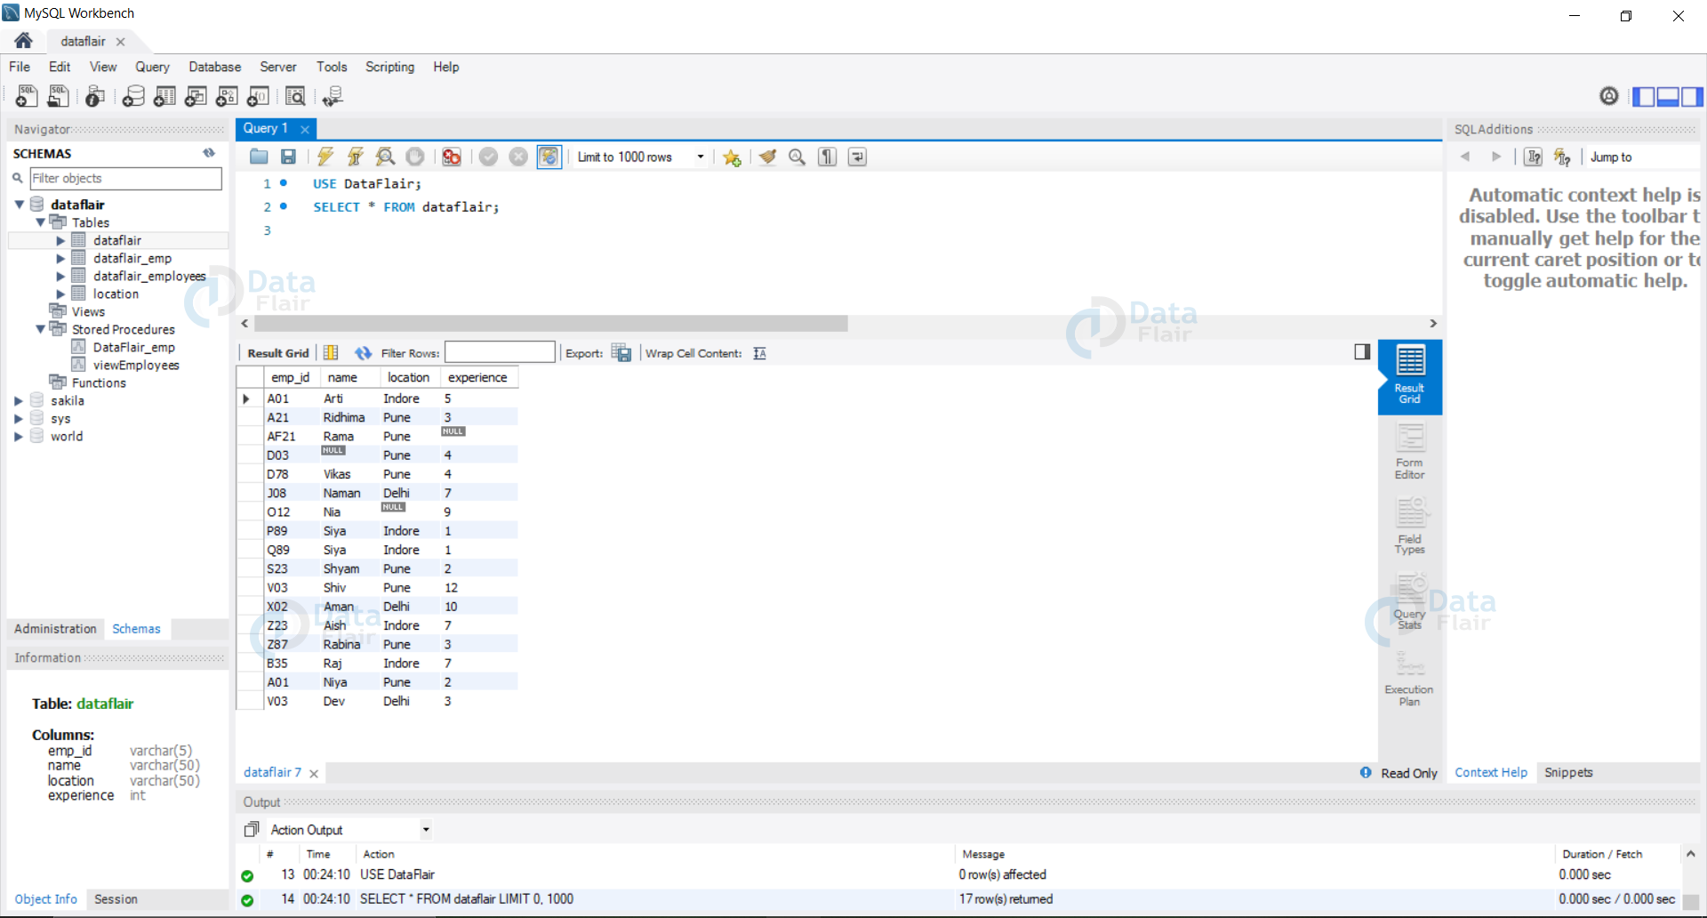Click the create new schema icon

pyautogui.click(x=133, y=96)
